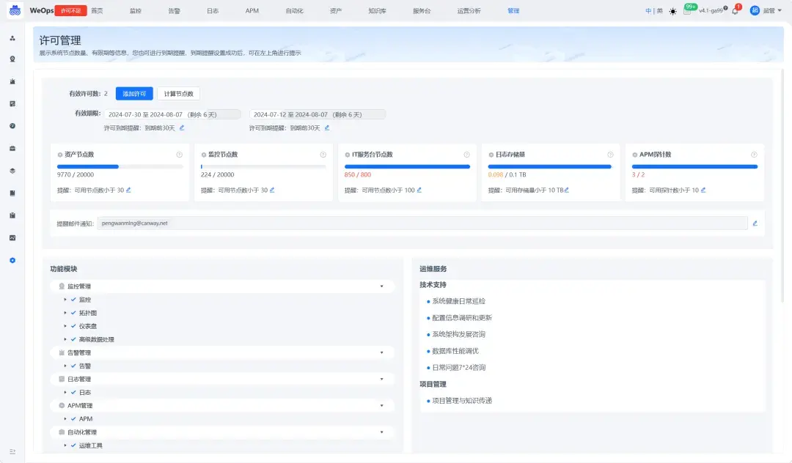
Task: Edit expiry reminder for 2024-07-12 license
Action: (x=327, y=128)
